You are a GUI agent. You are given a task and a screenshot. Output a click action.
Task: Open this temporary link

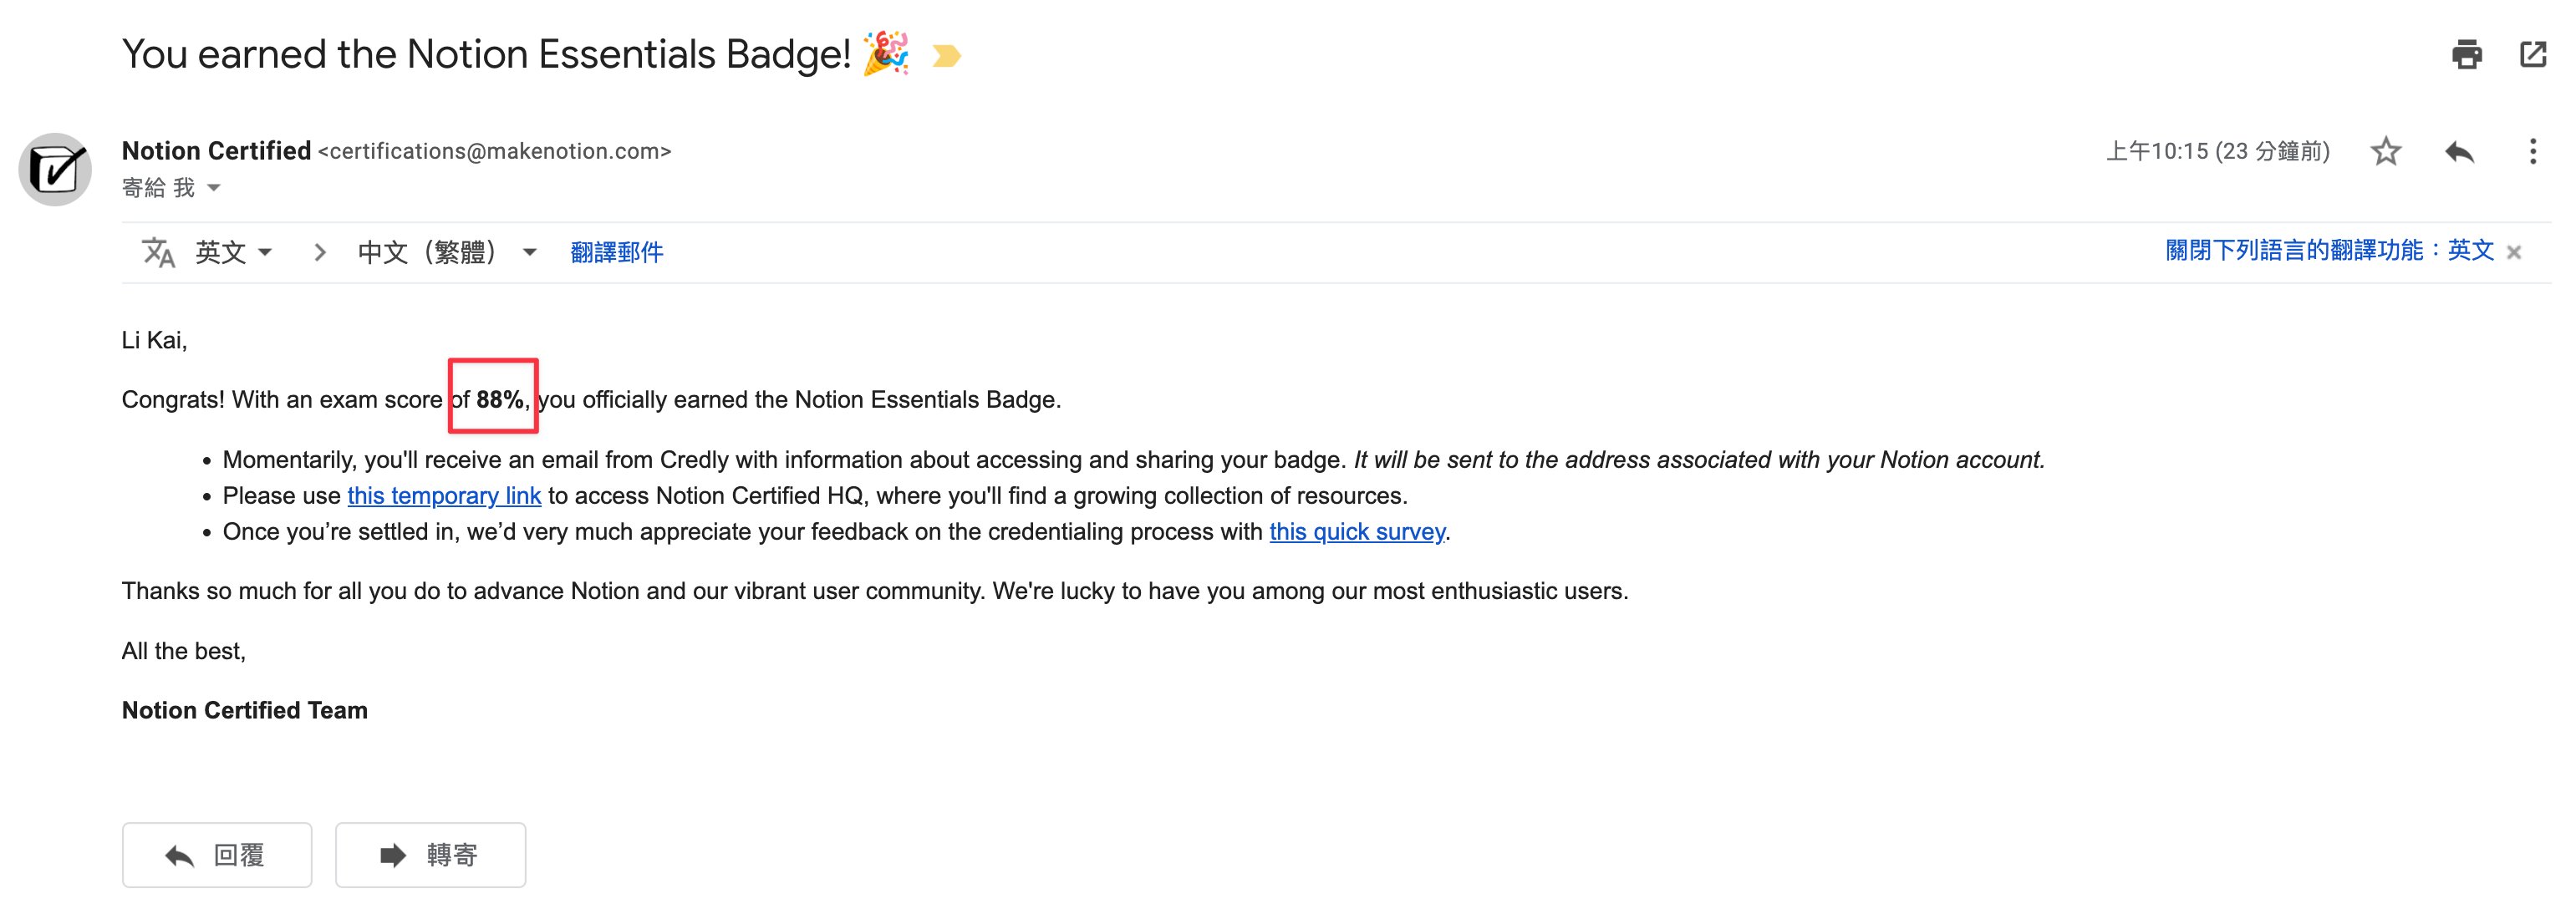click(444, 496)
